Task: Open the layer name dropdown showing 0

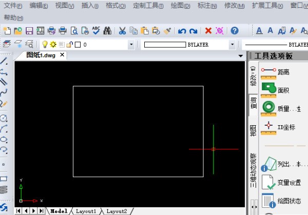Action: 131,45
